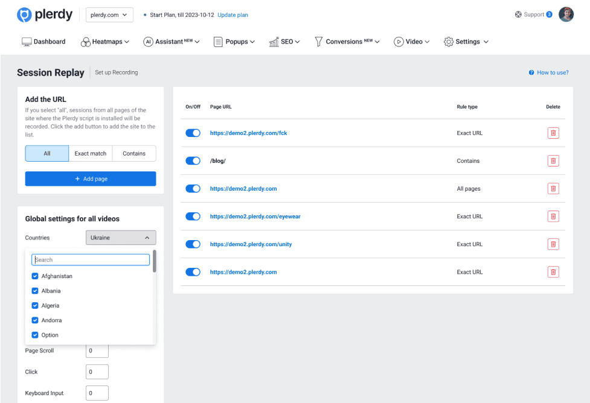Viewport: 590px width, 403px height.
Task: Open the SEO navigation menu
Action: (x=284, y=42)
